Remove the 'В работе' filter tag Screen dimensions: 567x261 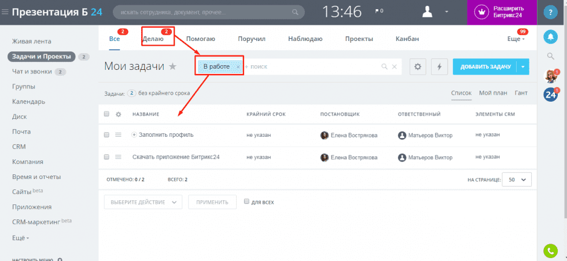click(238, 67)
